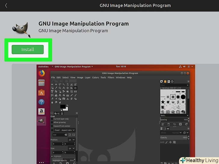Open Amazon from the Ubuntu dock

[41, 111]
